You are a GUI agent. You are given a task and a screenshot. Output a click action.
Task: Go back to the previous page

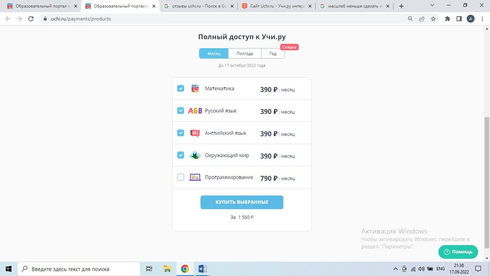pyautogui.click(x=8, y=19)
